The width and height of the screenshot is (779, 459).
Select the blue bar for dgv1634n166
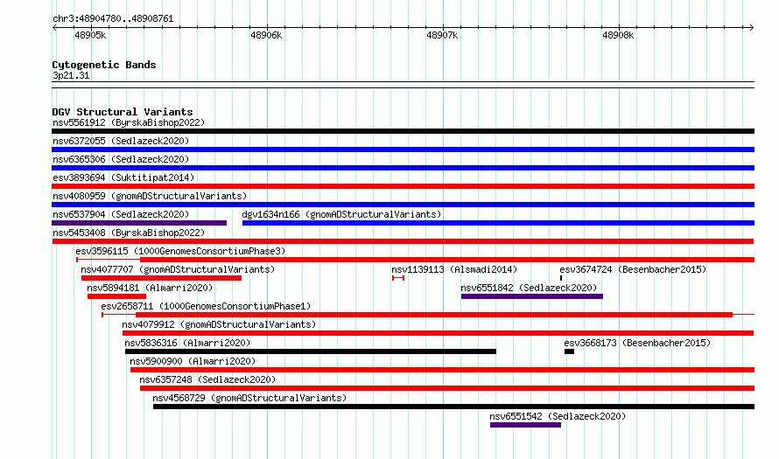(x=498, y=223)
